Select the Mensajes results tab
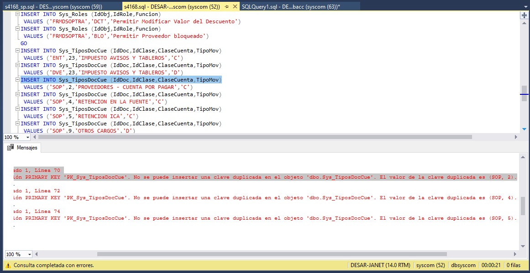Viewport: 530px width, 273px height. pos(23,148)
